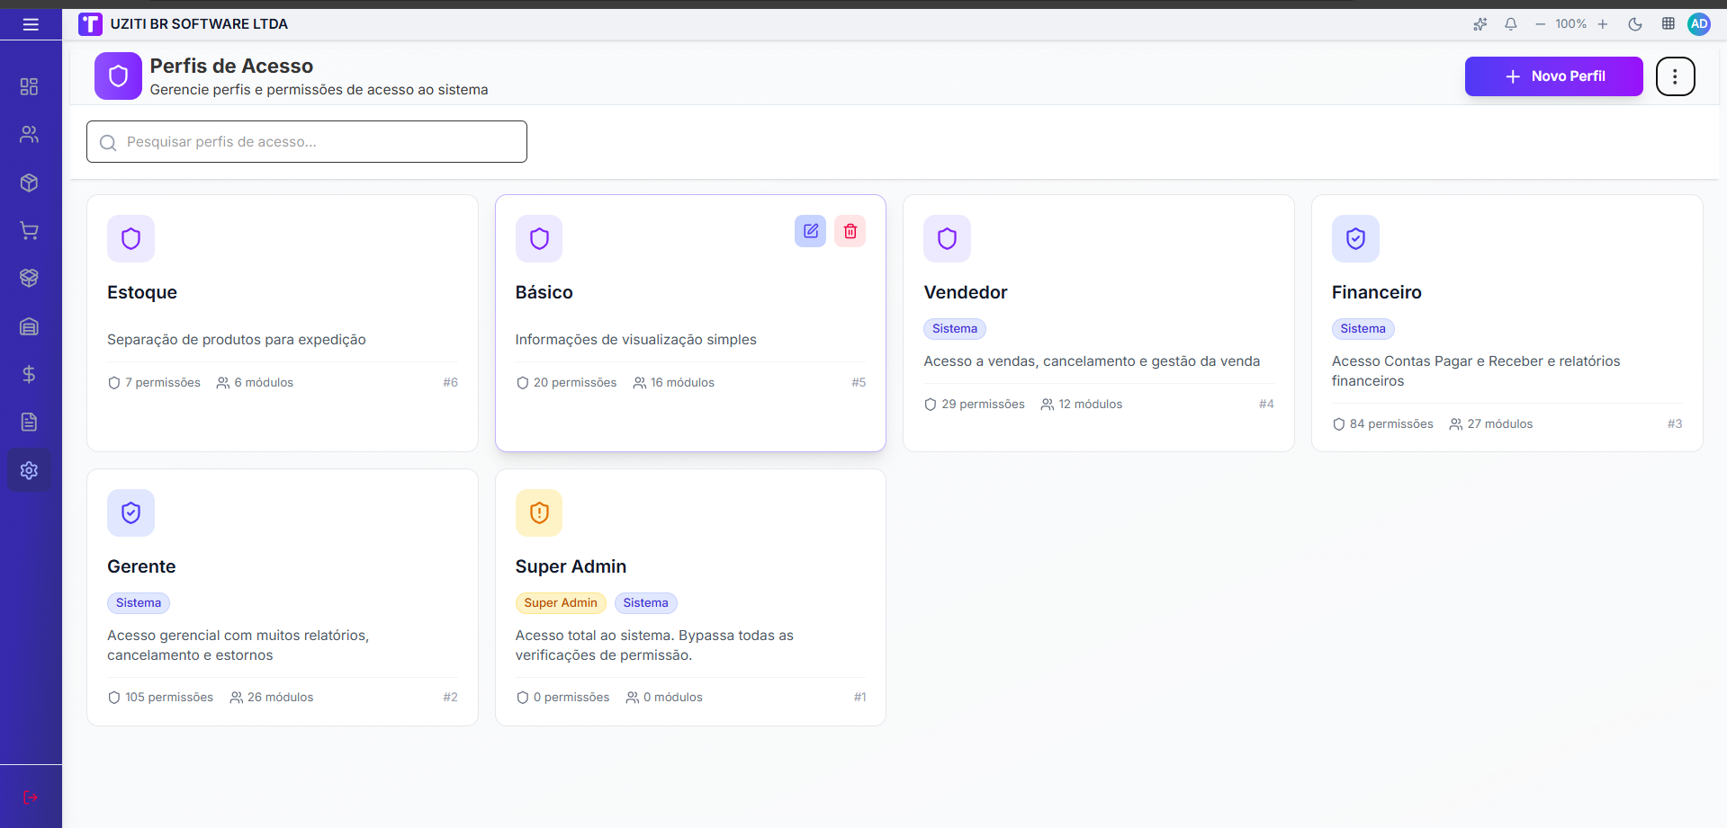Image resolution: width=1727 pixels, height=828 pixels.
Task: Click '12 módulos' on Vendedor card
Action: [x=1082, y=405]
